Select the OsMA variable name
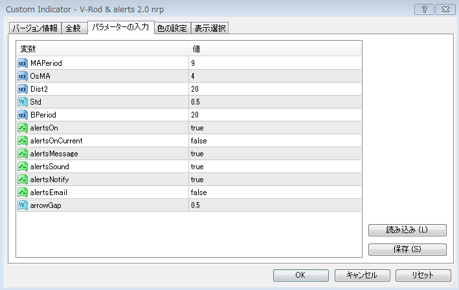The height and width of the screenshot is (290, 459). (x=40, y=76)
